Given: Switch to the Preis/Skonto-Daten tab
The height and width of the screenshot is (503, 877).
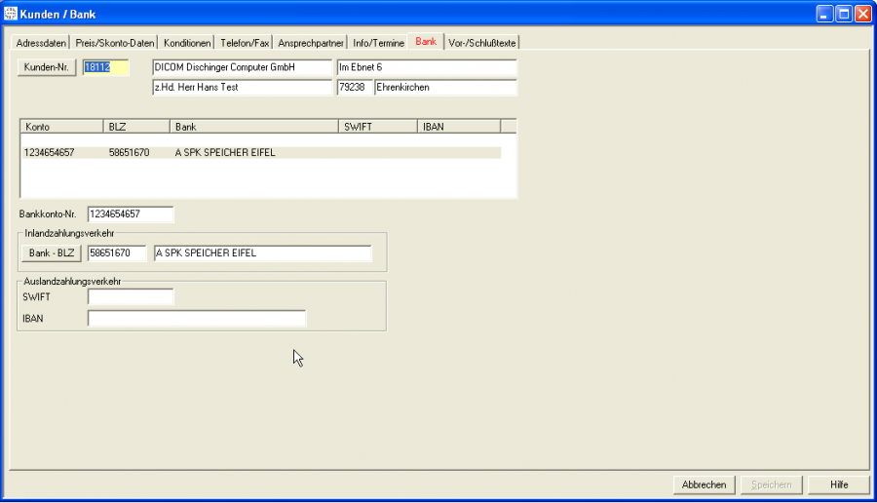Looking at the screenshot, I should pos(115,43).
